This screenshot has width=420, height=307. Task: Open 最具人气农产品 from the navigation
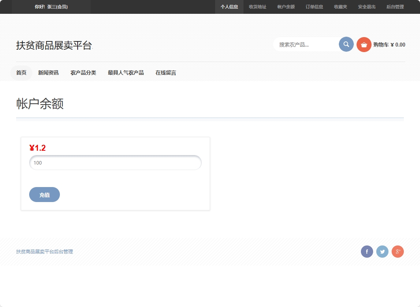(x=126, y=73)
